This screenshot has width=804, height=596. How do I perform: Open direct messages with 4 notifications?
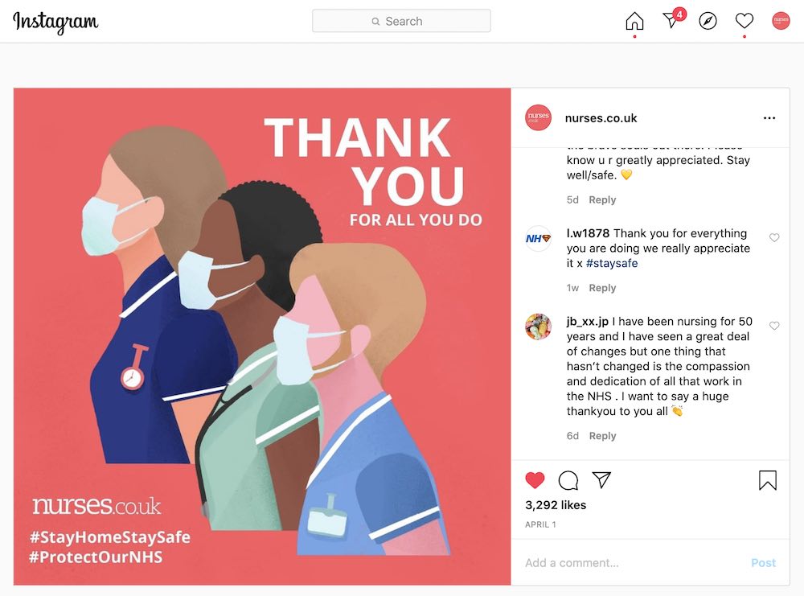point(673,19)
